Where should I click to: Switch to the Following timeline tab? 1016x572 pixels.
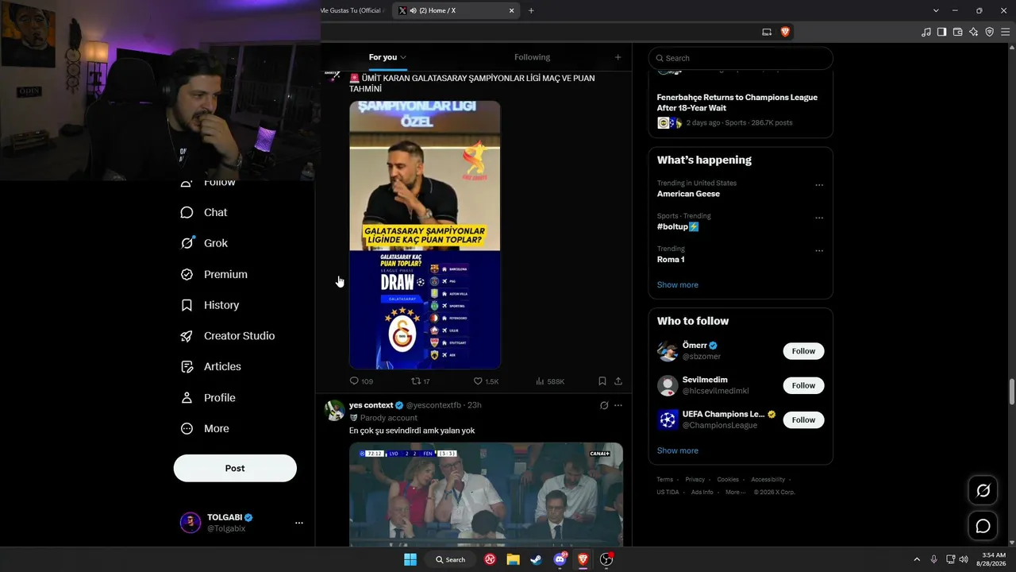point(532,57)
